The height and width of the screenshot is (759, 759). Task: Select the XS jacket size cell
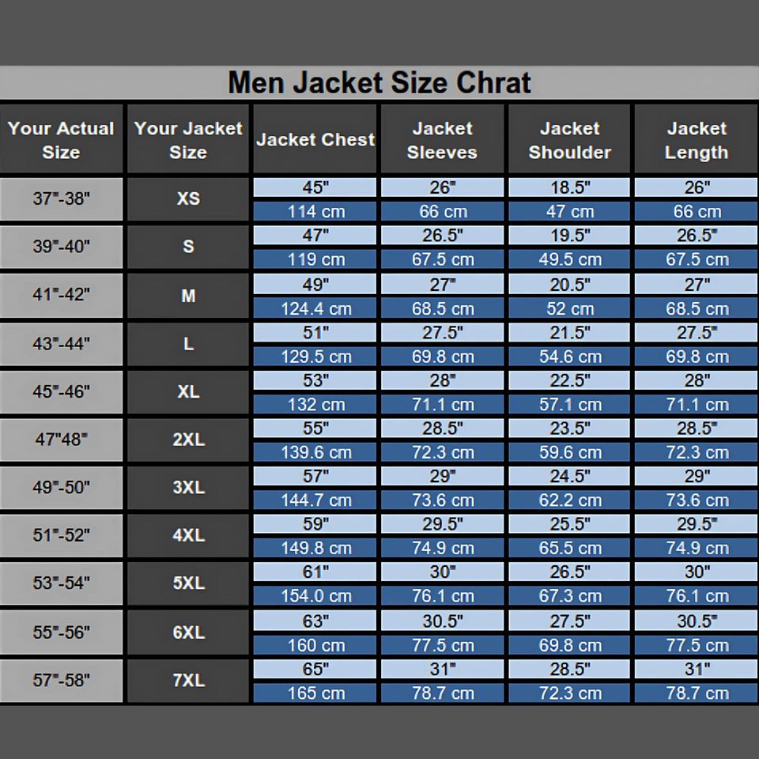(188, 199)
